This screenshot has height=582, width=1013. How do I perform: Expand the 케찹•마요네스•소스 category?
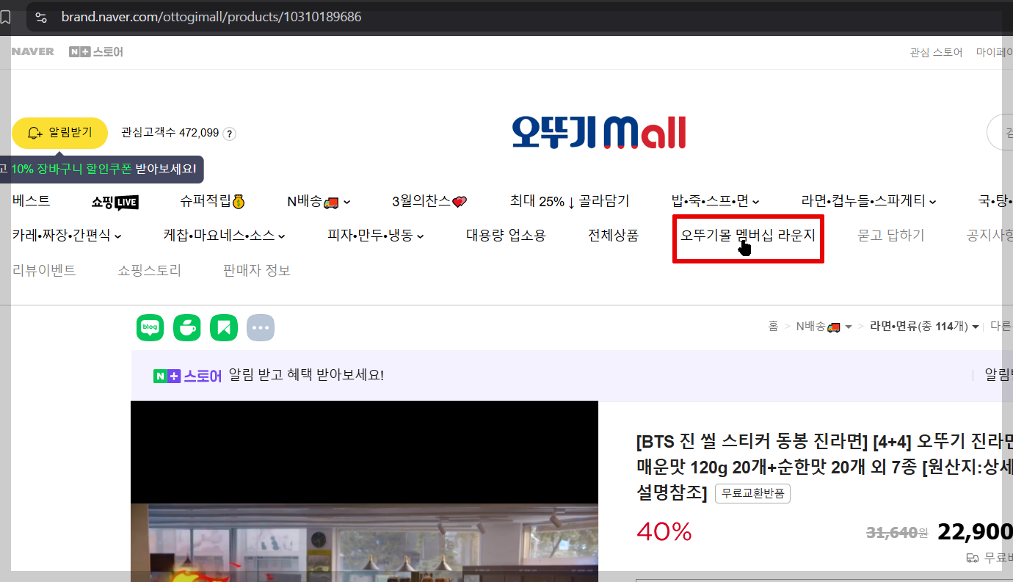225,236
